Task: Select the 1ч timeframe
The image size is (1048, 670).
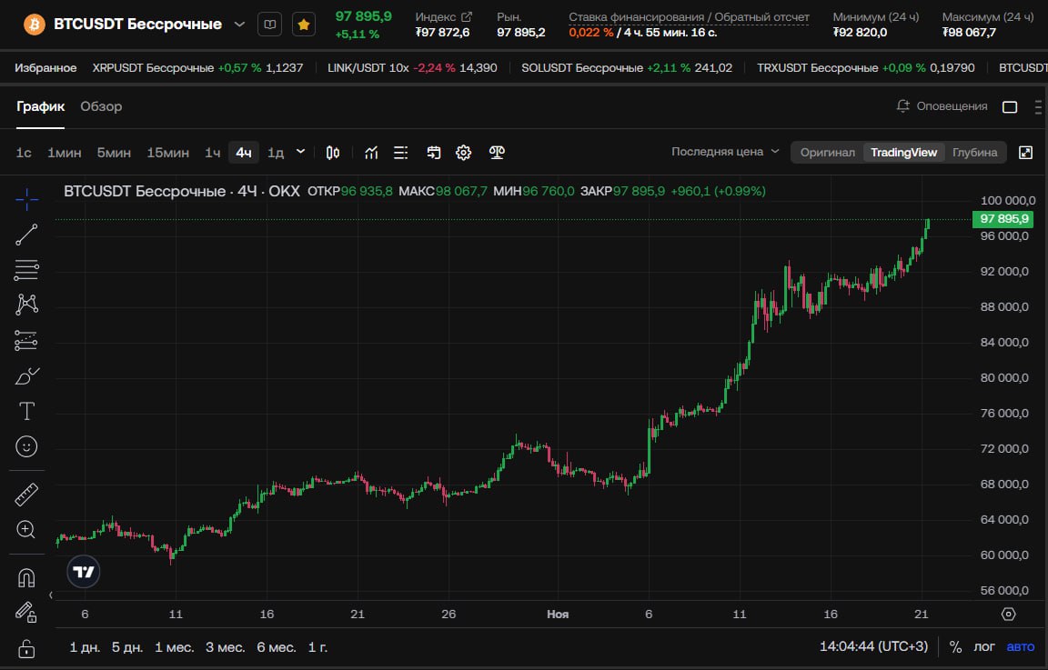Action: coord(213,153)
